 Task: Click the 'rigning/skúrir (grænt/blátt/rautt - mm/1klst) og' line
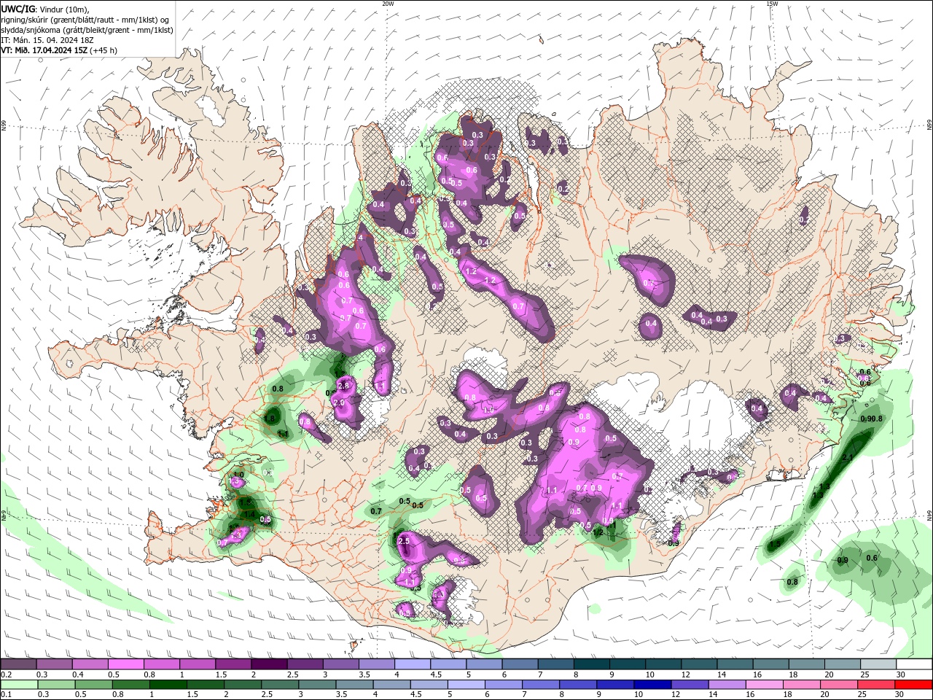85,19
